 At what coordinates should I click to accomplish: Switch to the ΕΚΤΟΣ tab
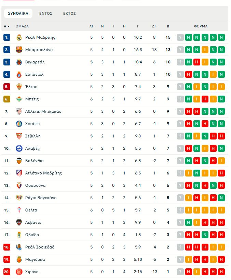click(x=69, y=13)
